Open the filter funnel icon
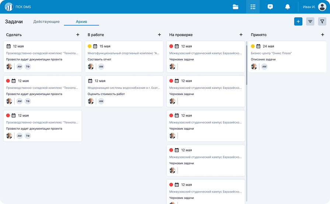 coord(322,22)
